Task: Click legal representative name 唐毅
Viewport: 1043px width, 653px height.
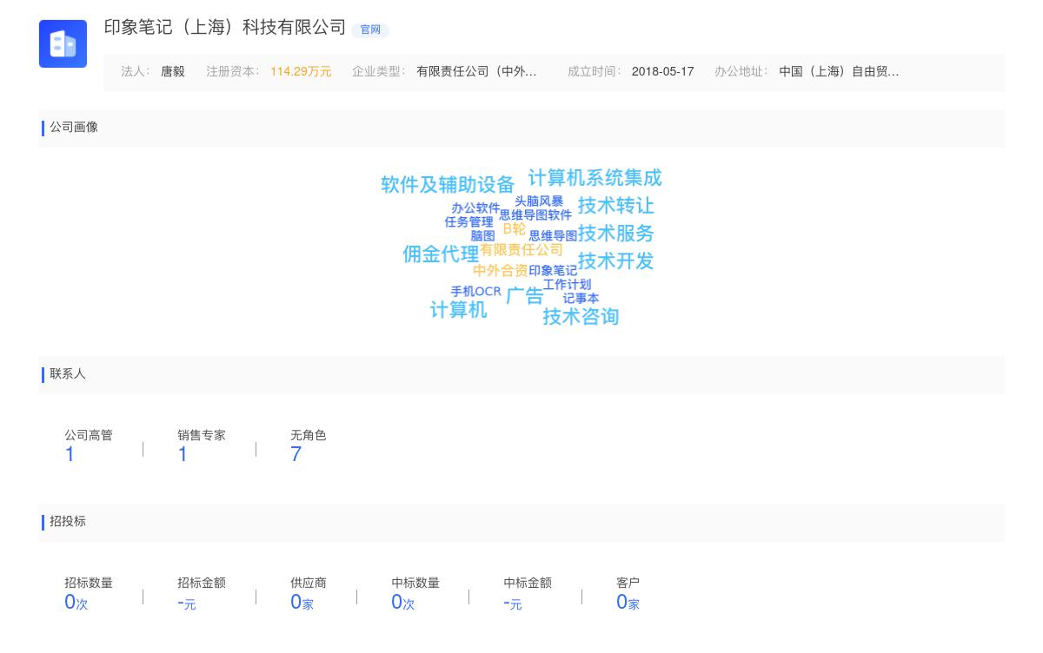Action: pyautogui.click(x=173, y=71)
